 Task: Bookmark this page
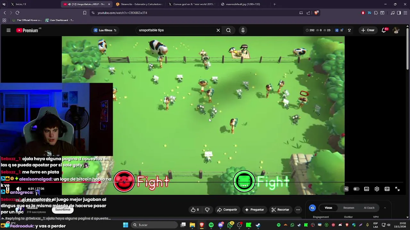[85, 13]
